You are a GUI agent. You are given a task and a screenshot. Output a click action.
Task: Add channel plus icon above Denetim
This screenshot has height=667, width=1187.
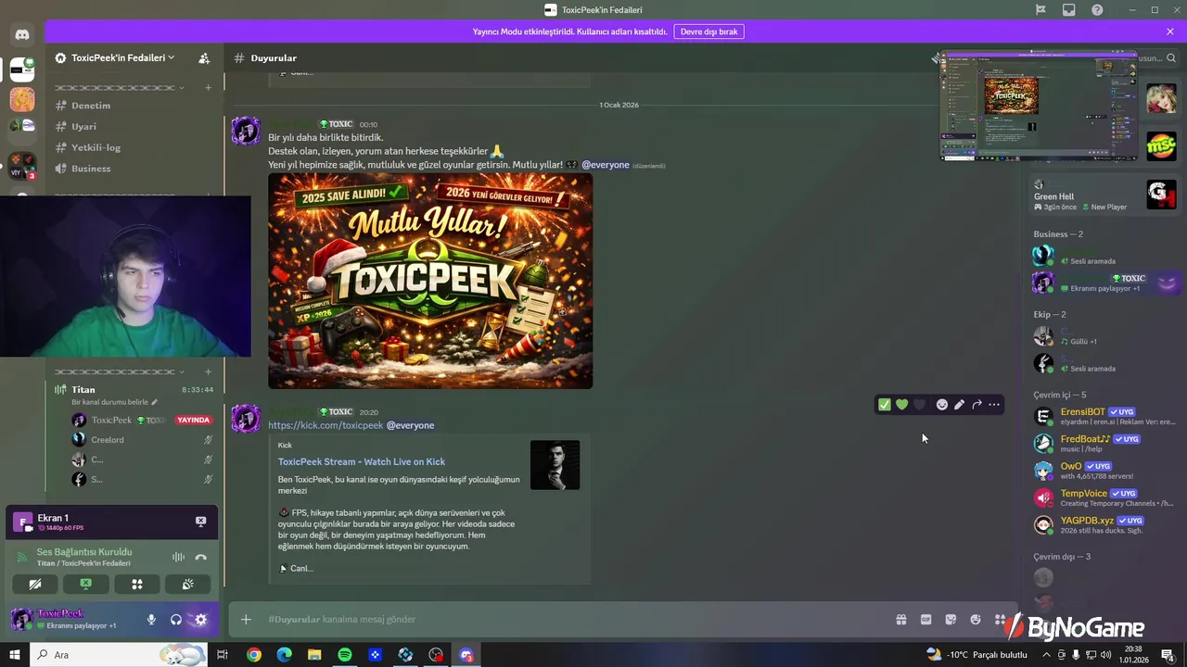208,87
